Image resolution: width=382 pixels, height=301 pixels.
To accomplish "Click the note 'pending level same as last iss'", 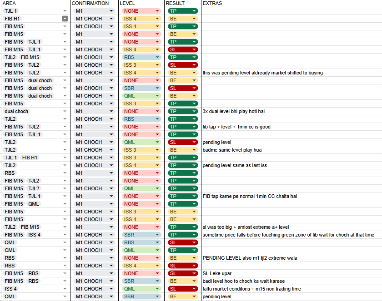I will pyautogui.click(x=235, y=165).
